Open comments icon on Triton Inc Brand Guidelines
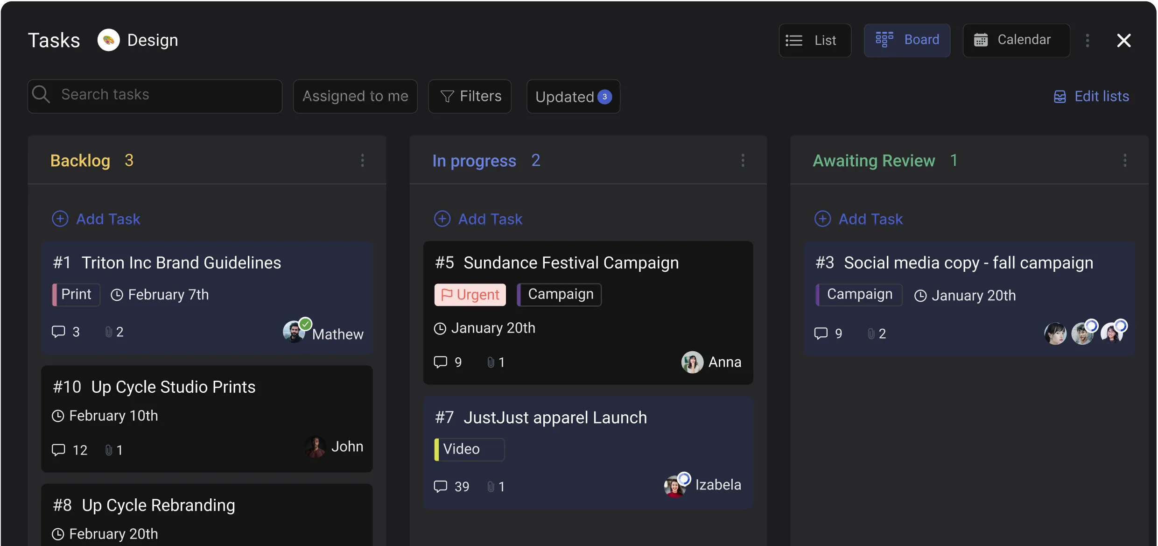Viewport: 1158px width, 546px height. tap(59, 332)
